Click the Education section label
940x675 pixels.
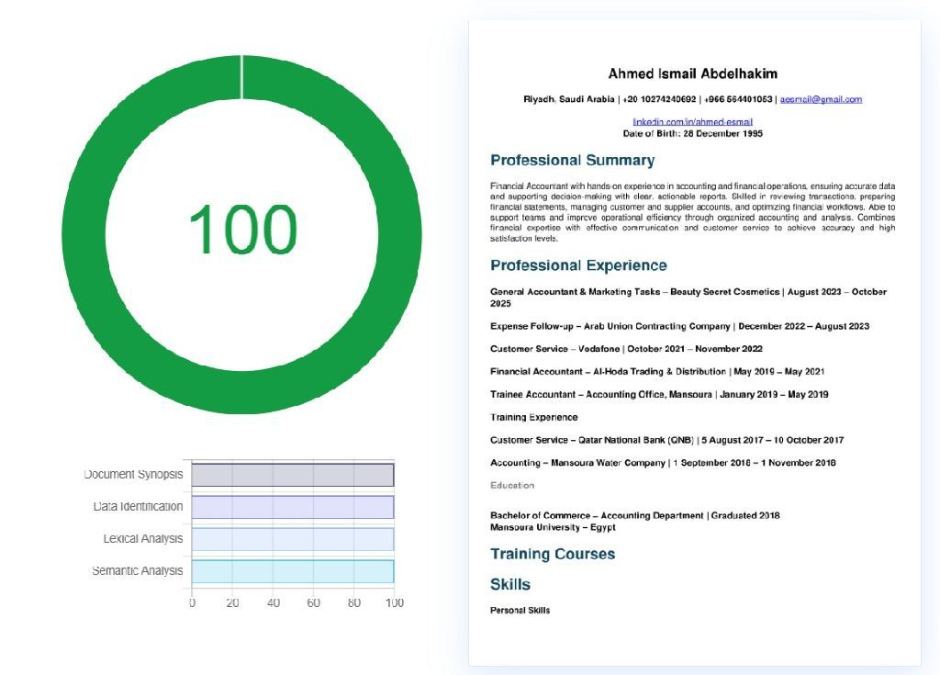[x=512, y=485]
